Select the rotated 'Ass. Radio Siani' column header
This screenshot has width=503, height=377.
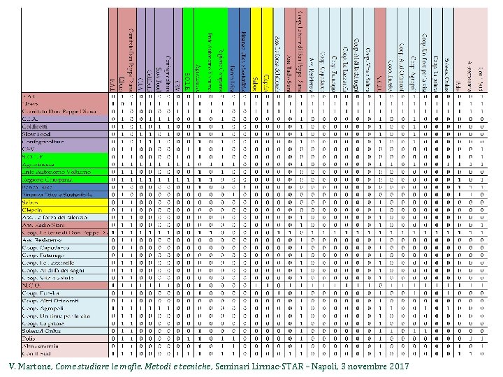(289, 73)
